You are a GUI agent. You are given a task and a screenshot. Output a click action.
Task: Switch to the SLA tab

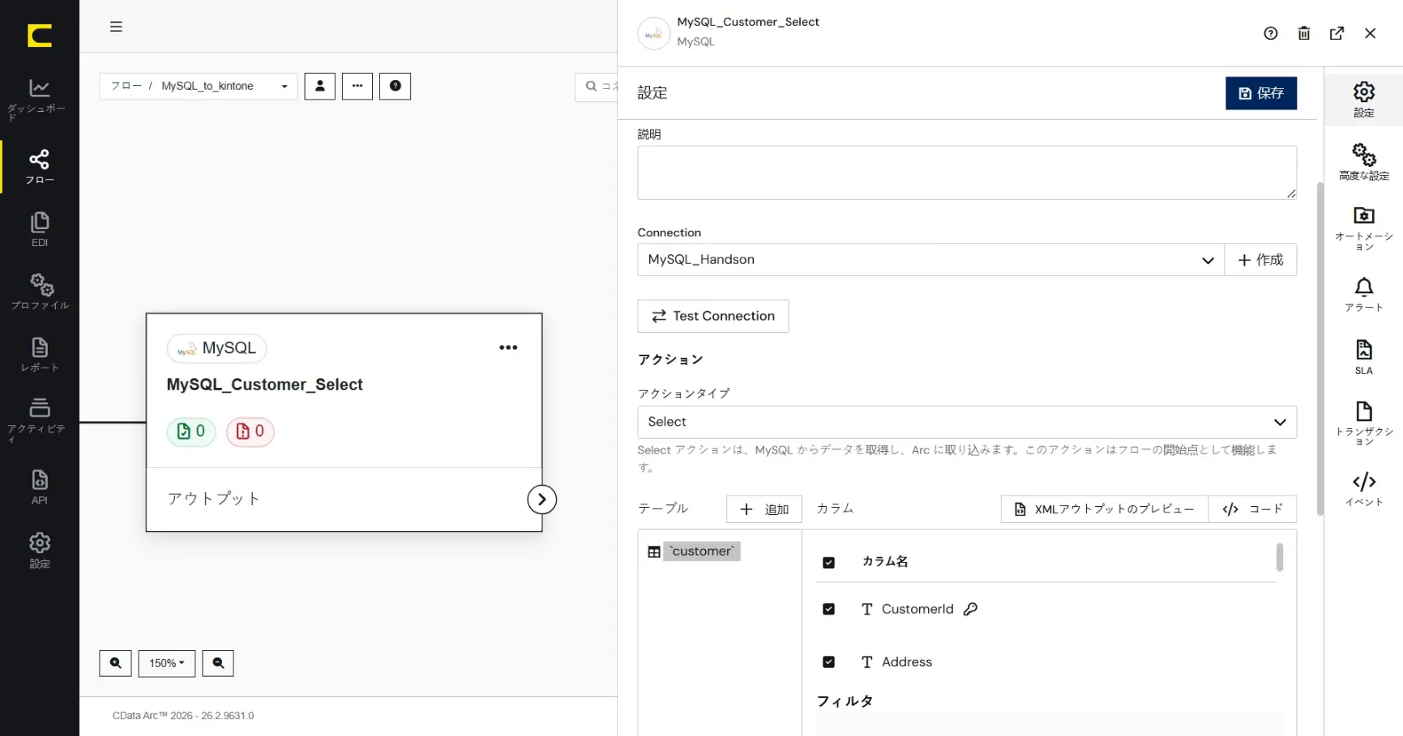[1364, 357]
